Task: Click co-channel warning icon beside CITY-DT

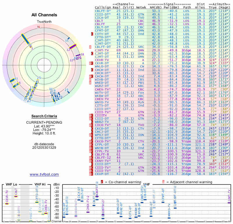Action: click(x=92, y=34)
